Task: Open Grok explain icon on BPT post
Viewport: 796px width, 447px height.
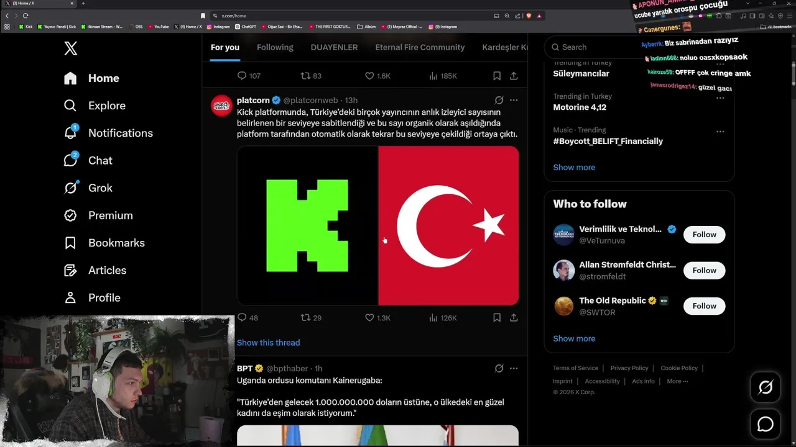Action: [499, 368]
